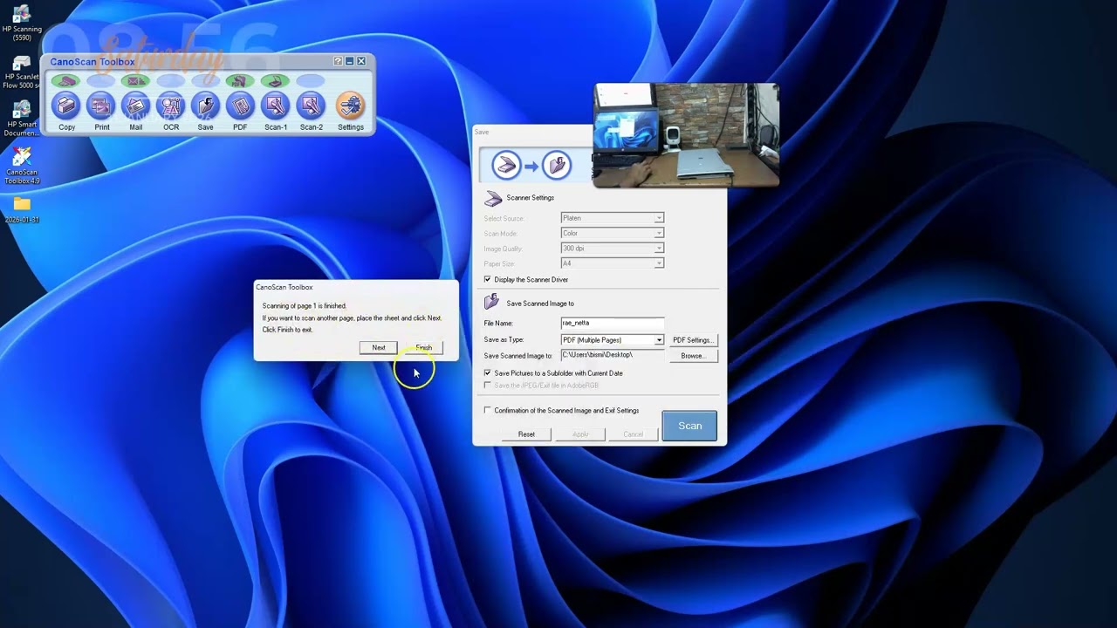
Task: Select the Mail button in CanoScan Toolbox
Action: (x=136, y=106)
